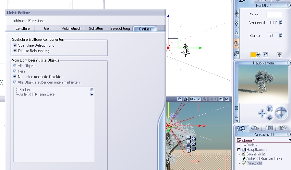Open the caret shaped tool dropdown

pyautogui.click(x=236, y=34)
